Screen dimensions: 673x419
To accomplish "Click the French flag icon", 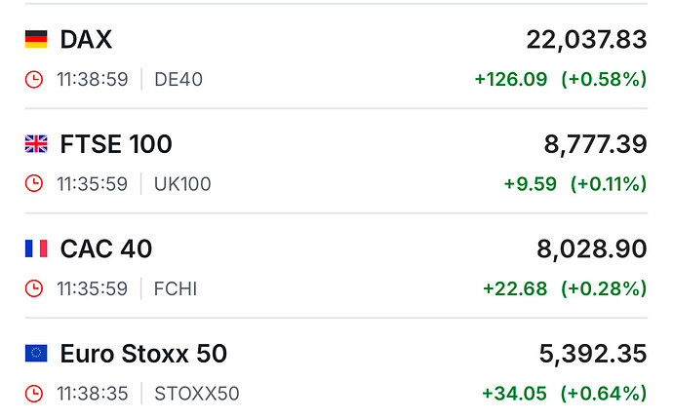I will [36, 248].
